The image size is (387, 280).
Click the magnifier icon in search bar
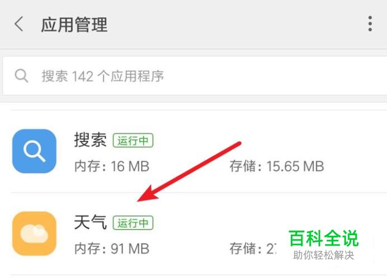click(x=21, y=76)
